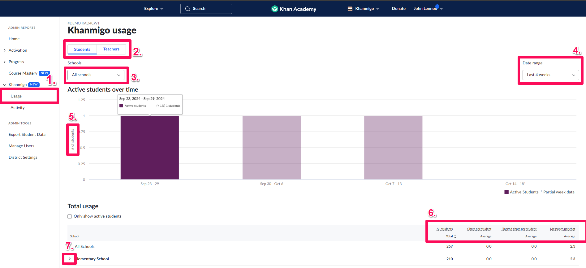Sort by All students Total arrows
Viewport: 586px width, 268px height.
click(455, 236)
